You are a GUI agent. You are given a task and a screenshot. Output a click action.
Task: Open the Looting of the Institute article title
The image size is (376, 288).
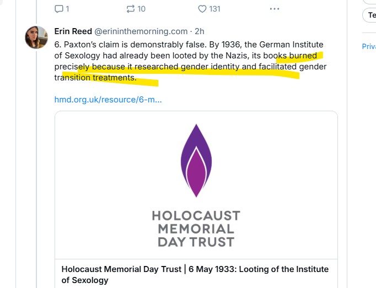pyautogui.click(x=195, y=274)
